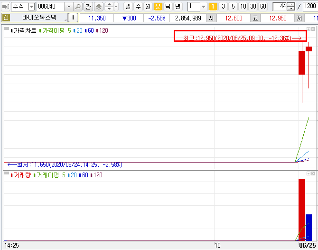The width and height of the screenshot is (318, 250).
Task: Expand the stock code history dropdown
Action: [x=69, y=7]
